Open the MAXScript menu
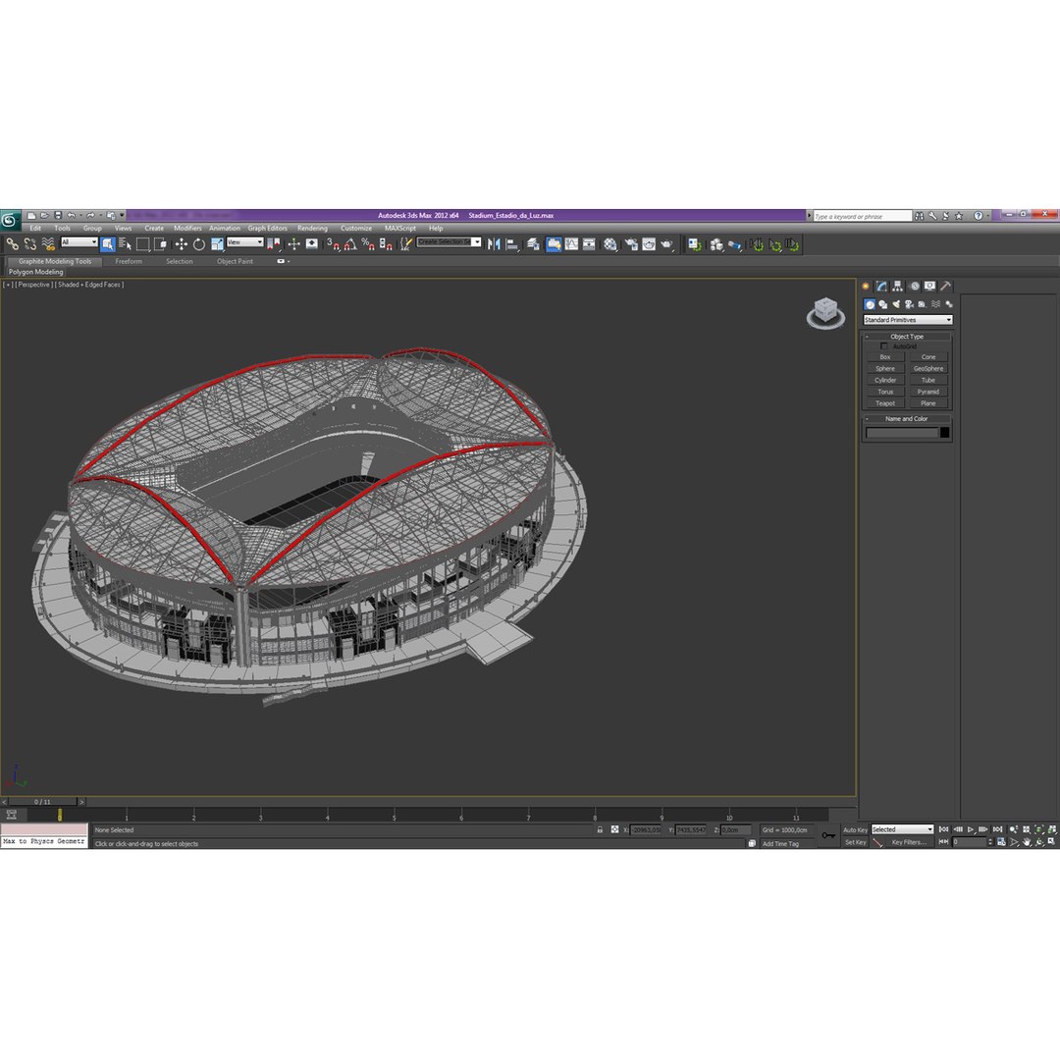 (400, 229)
